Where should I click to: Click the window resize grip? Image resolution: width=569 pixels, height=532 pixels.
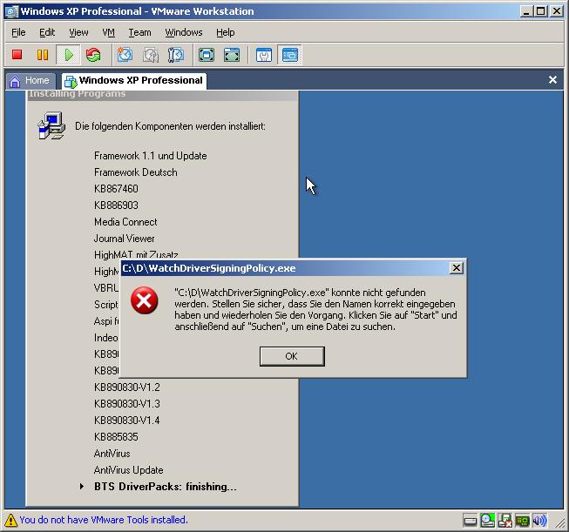pos(559,522)
